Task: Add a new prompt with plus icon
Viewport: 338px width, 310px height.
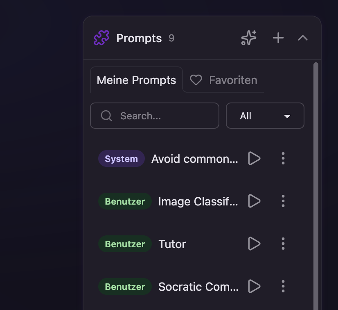Action: coord(278,38)
